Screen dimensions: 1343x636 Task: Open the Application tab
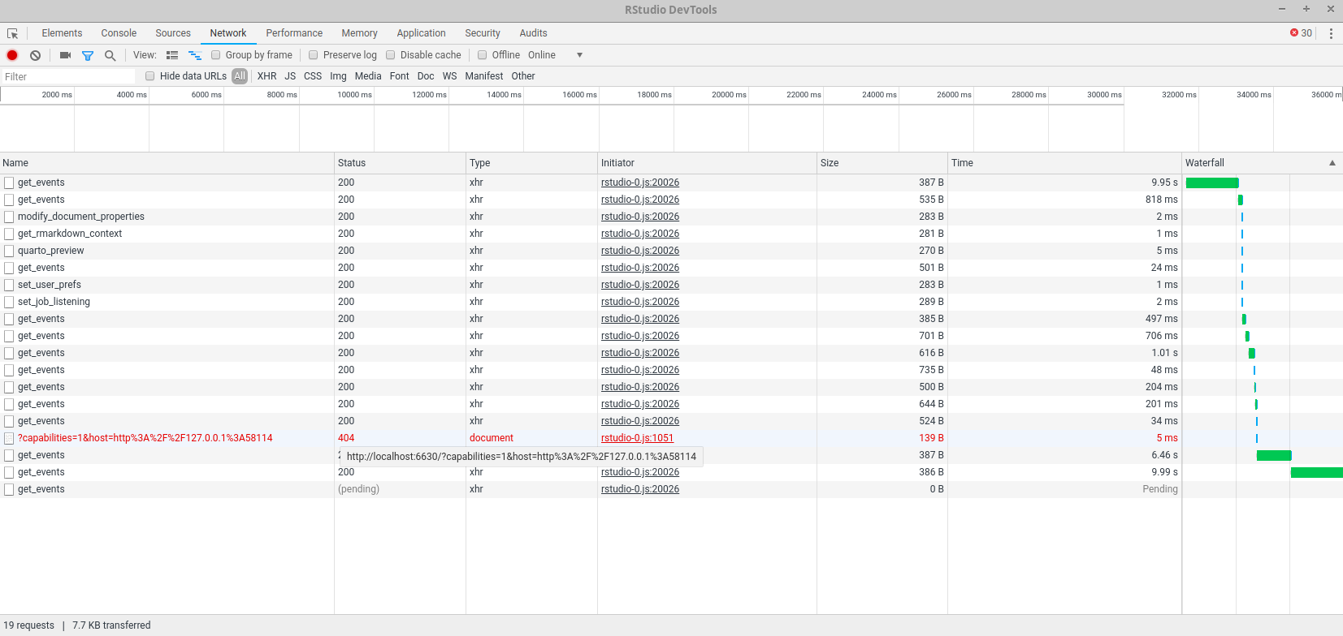pyautogui.click(x=421, y=33)
